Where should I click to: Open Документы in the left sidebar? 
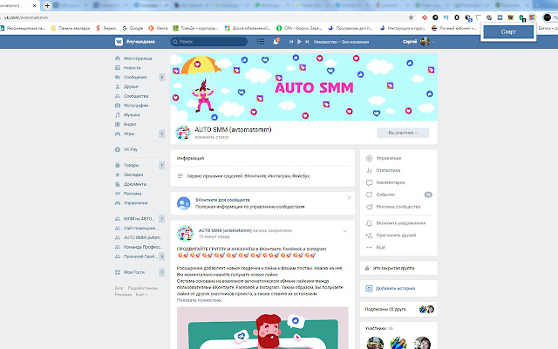pos(135,184)
